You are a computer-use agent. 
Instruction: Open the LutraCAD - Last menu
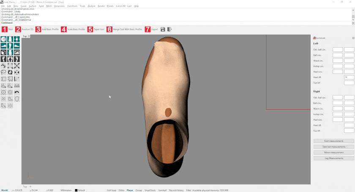point(124,6)
